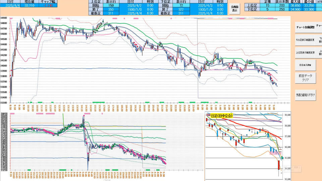Click the ギャップ幅 header cell
Image resolution: width=322 pixels, height=181 pixels.
[48, 2]
